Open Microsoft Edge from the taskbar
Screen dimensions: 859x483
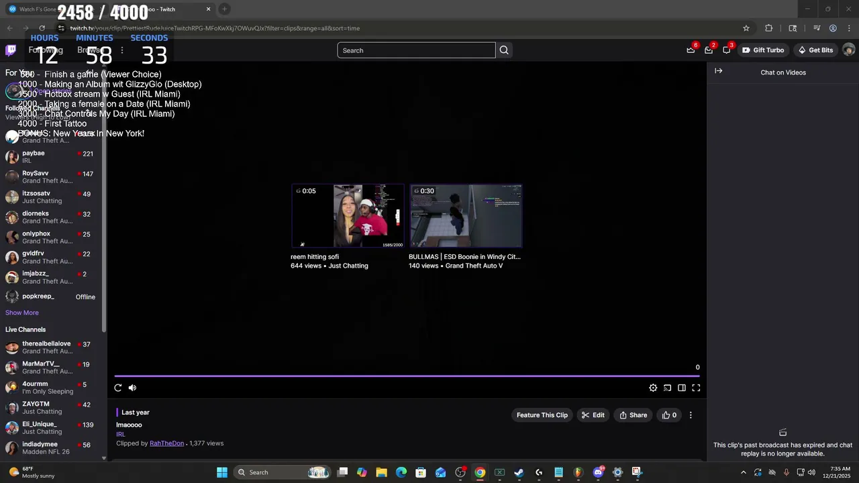coord(401,472)
